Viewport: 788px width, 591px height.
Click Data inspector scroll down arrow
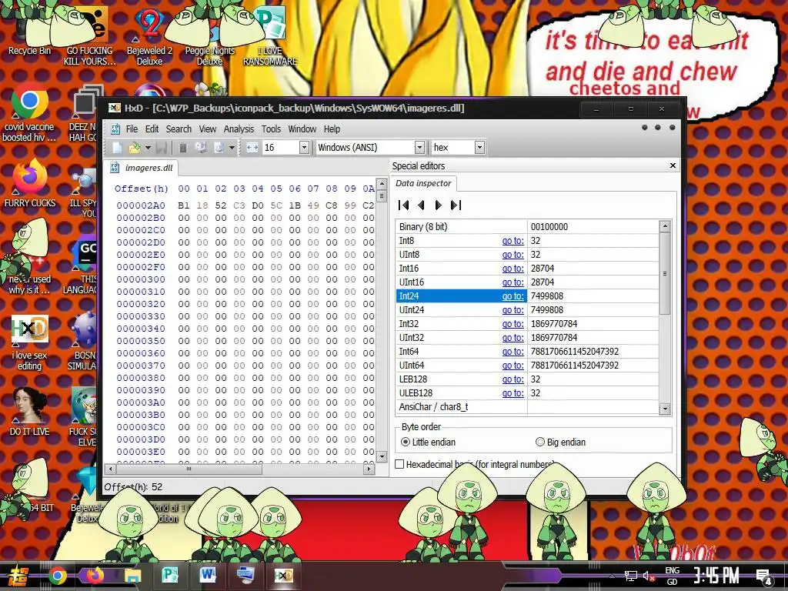click(x=665, y=409)
